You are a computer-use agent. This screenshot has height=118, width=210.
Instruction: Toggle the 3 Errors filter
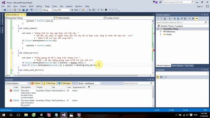pyautogui.click(x=36, y=83)
